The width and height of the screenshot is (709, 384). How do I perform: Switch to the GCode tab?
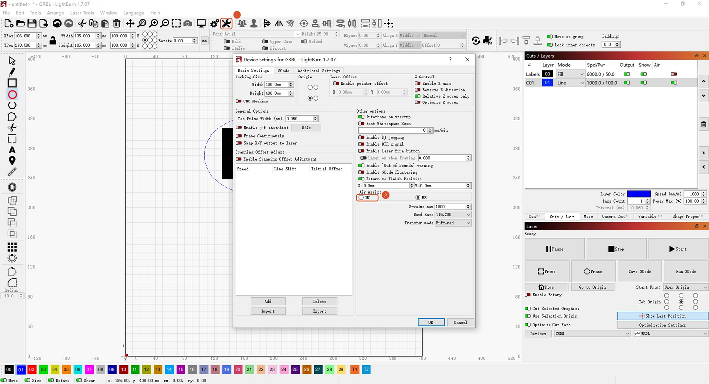pos(283,71)
